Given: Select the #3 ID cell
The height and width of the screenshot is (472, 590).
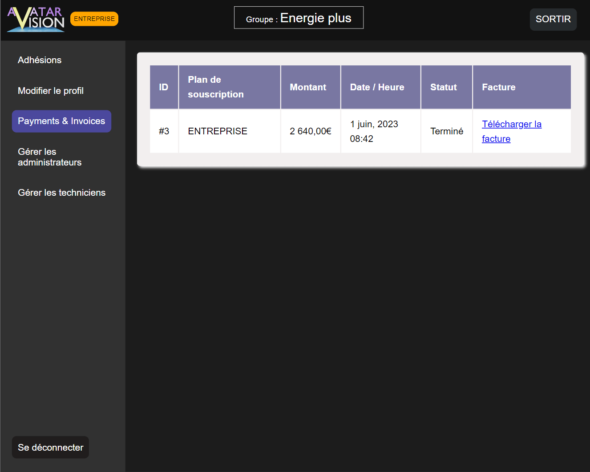Looking at the screenshot, I should pos(164,131).
